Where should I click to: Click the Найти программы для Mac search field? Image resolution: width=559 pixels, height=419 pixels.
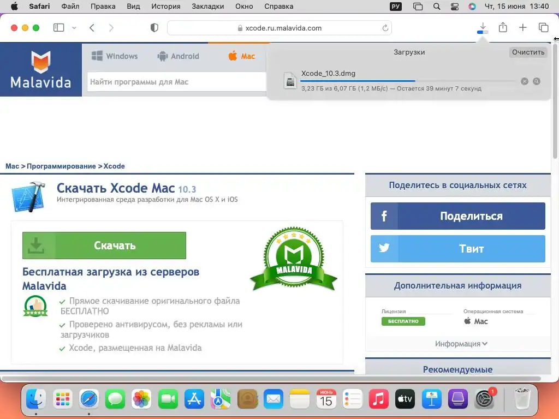(177, 82)
